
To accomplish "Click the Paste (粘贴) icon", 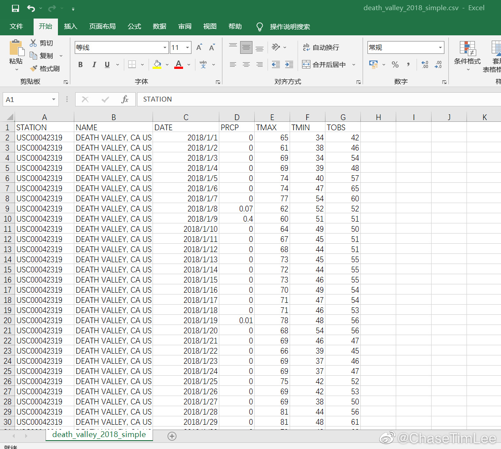I will pos(16,49).
